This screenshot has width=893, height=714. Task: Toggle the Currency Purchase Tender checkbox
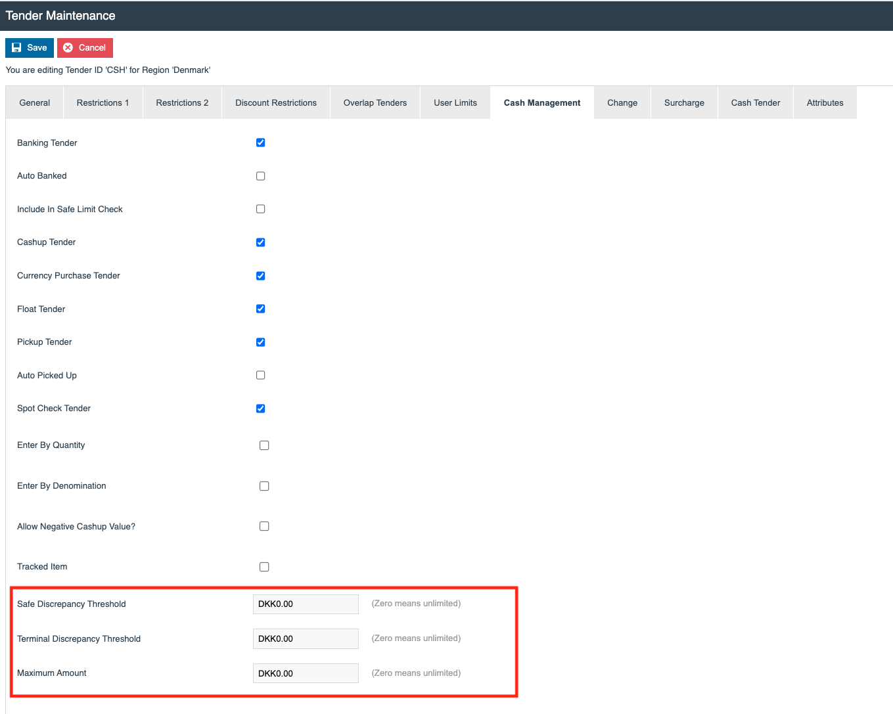pos(261,276)
